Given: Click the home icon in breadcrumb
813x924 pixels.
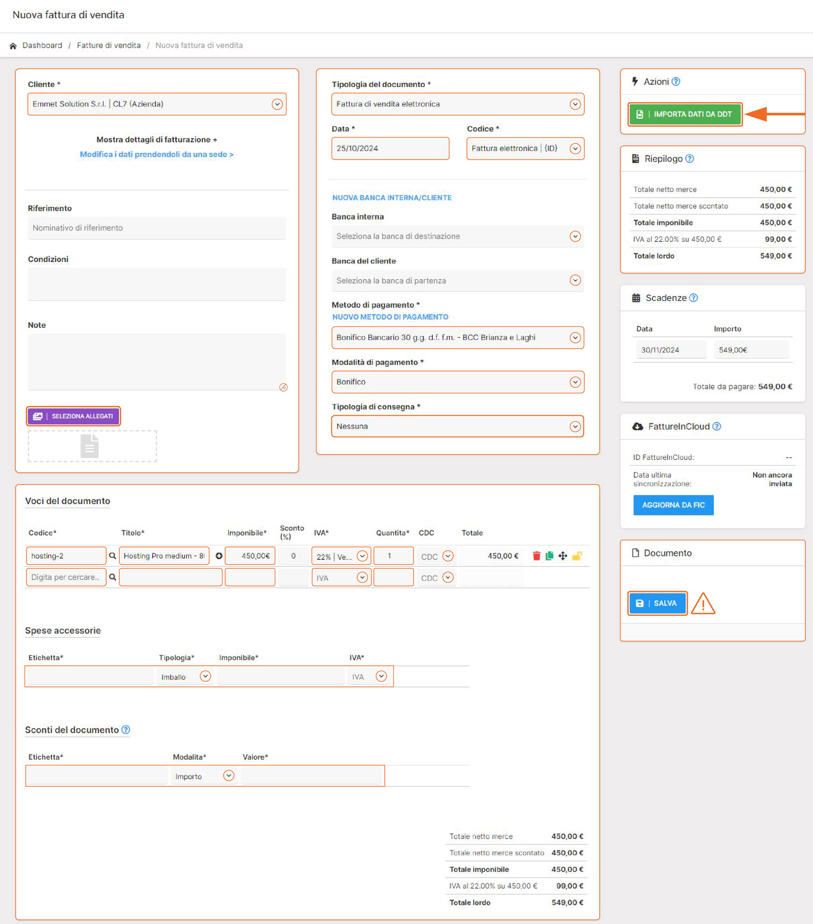Looking at the screenshot, I should pos(13,46).
